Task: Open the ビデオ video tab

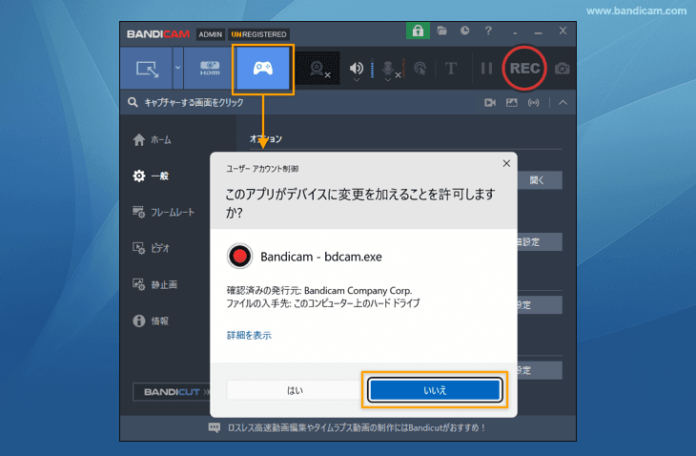Action: [x=151, y=248]
